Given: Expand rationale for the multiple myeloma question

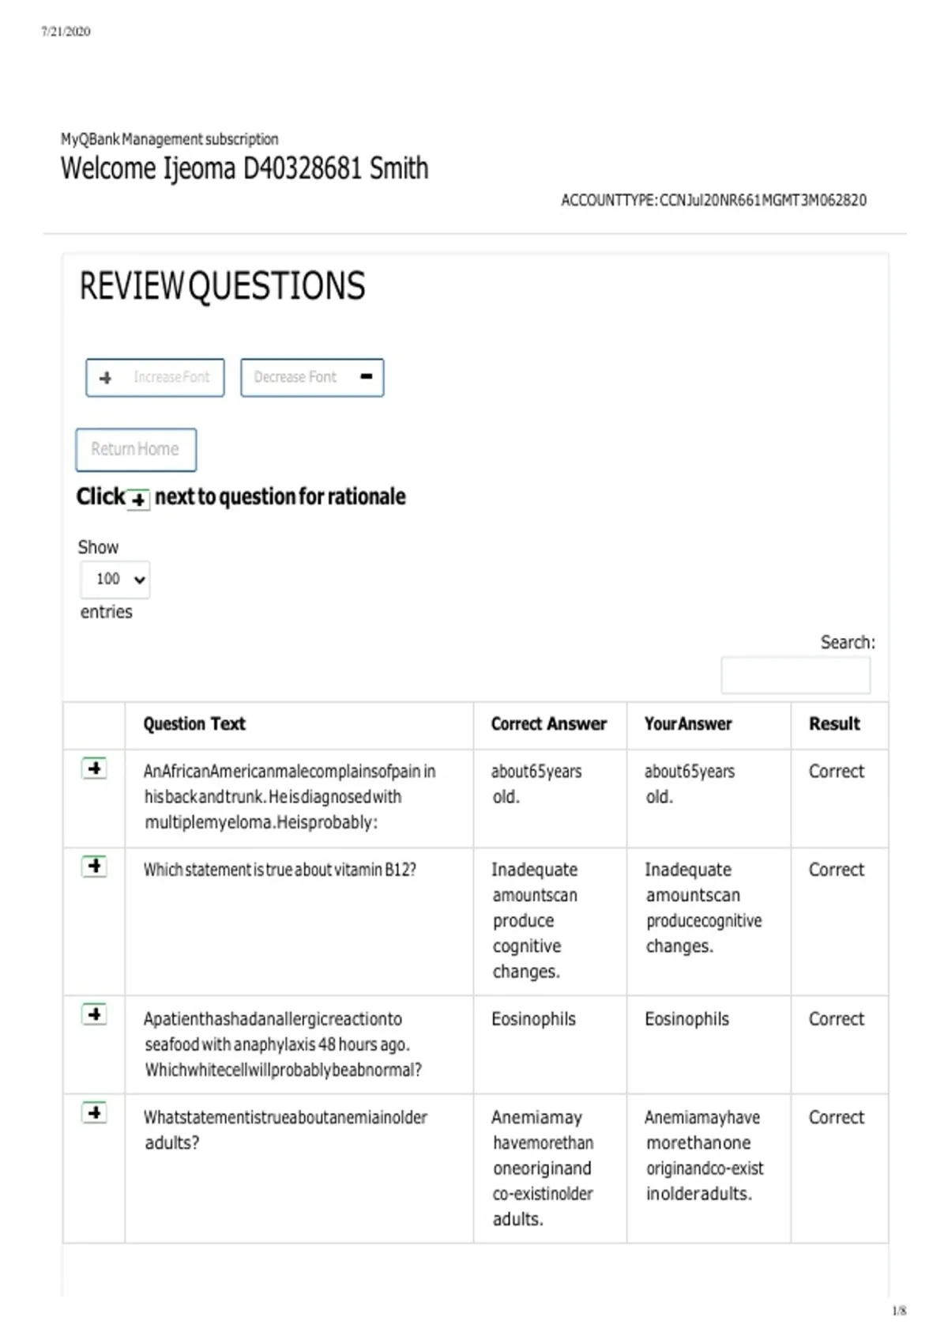Looking at the screenshot, I should pos(95,768).
